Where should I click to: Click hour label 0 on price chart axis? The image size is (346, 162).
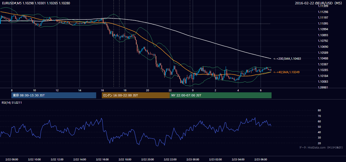[192, 90]
